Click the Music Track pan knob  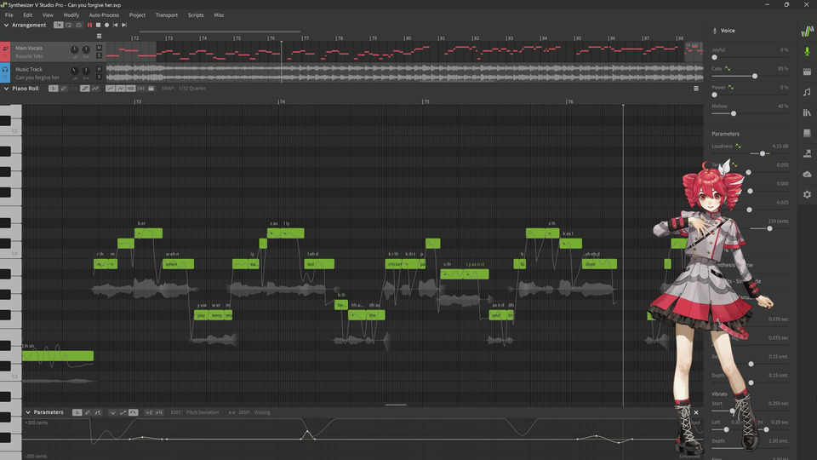(x=86, y=71)
